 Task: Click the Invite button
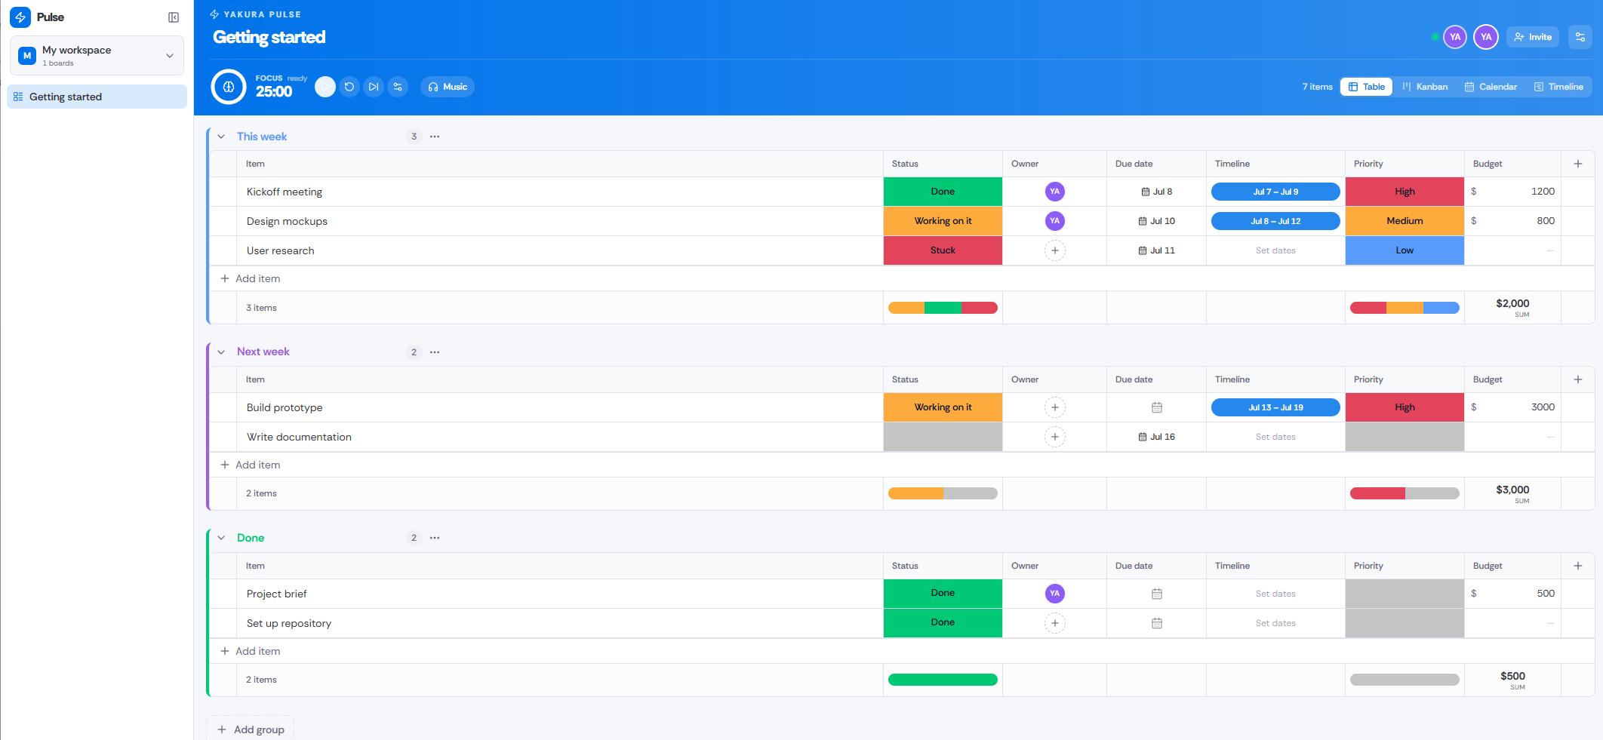coord(1533,37)
